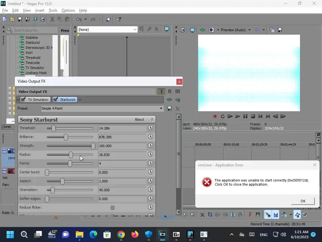Open File Explorer from the taskbar
The width and height of the screenshot is (322, 242).
[x=80, y=234]
